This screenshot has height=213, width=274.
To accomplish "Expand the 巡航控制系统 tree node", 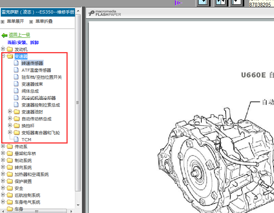I will coord(3,195).
